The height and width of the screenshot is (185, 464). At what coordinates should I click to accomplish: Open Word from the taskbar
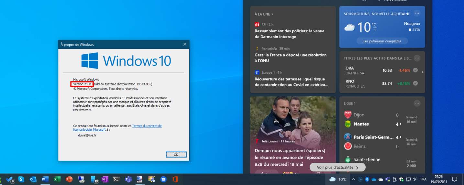click(45, 179)
